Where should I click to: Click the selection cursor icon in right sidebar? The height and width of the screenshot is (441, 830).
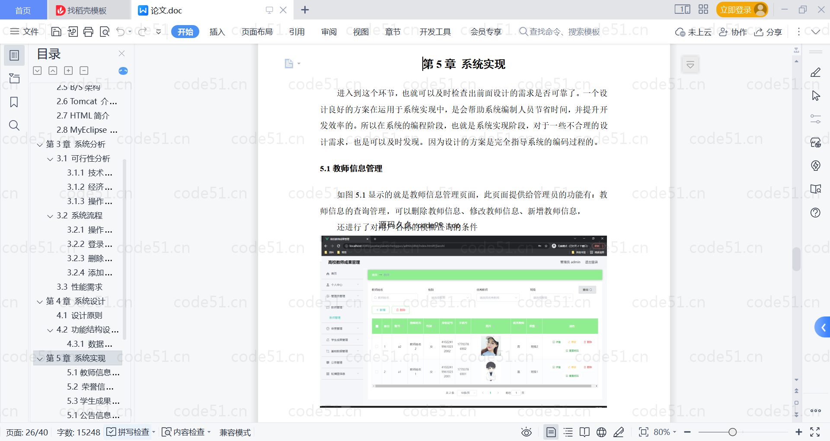pos(816,96)
